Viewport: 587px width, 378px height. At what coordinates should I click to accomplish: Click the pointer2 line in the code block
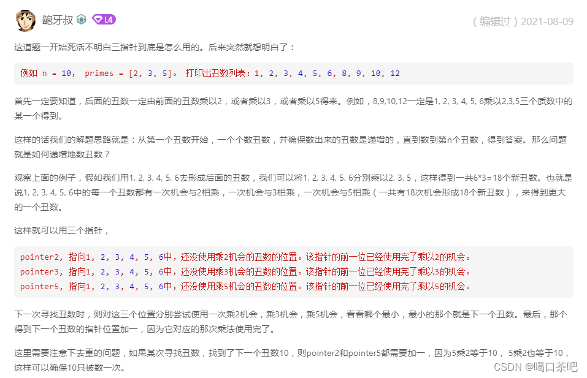(x=245, y=257)
